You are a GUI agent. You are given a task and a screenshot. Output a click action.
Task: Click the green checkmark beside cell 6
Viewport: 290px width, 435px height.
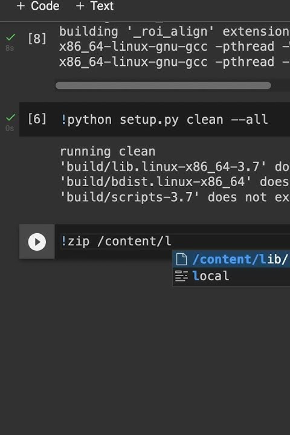tap(10, 117)
